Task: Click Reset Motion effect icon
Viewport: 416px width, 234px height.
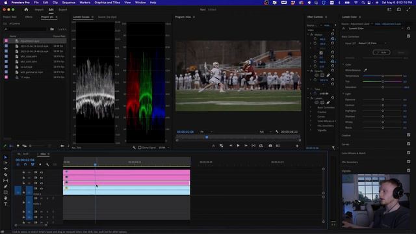Action: coord(332,34)
